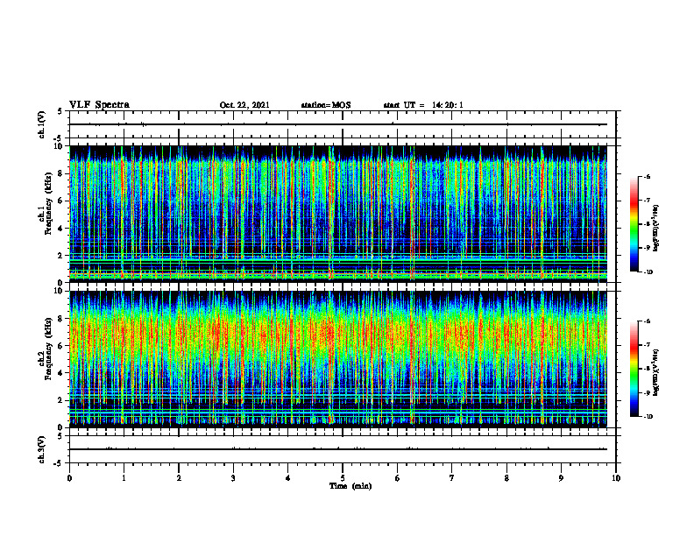Click the 'VLF Spectra' title text
This screenshot has width=694, height=536.
pyautogui.click(x=99, y=104)
